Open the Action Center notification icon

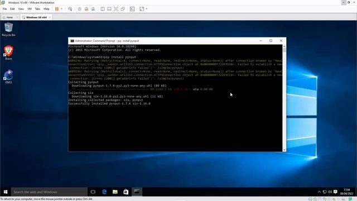pos(335,192)
